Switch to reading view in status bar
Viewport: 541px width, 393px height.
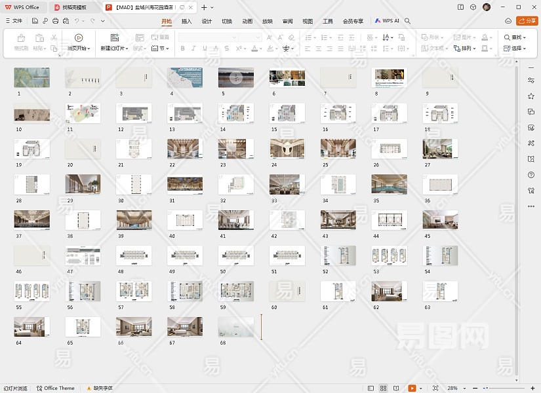pos(396,388)
